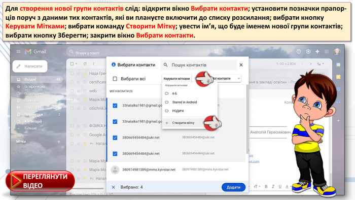Select Створити мітку menu item
The height and width of the screenshot is (200, 355).
point(190,123)
